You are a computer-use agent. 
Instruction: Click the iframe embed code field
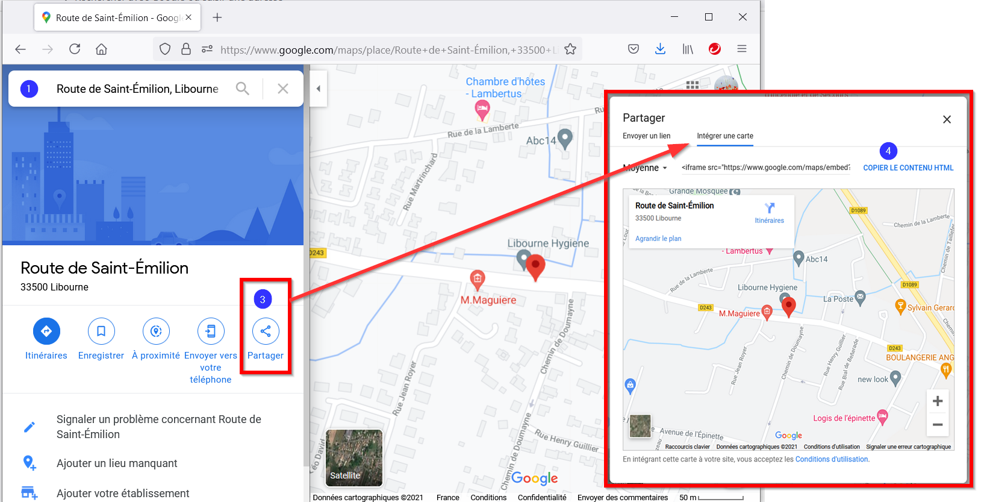tap(765, 168)
